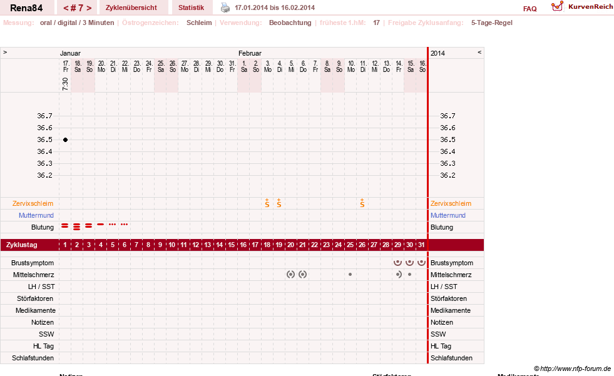
Task: Click the printer icon
Action: pos(225,8)
